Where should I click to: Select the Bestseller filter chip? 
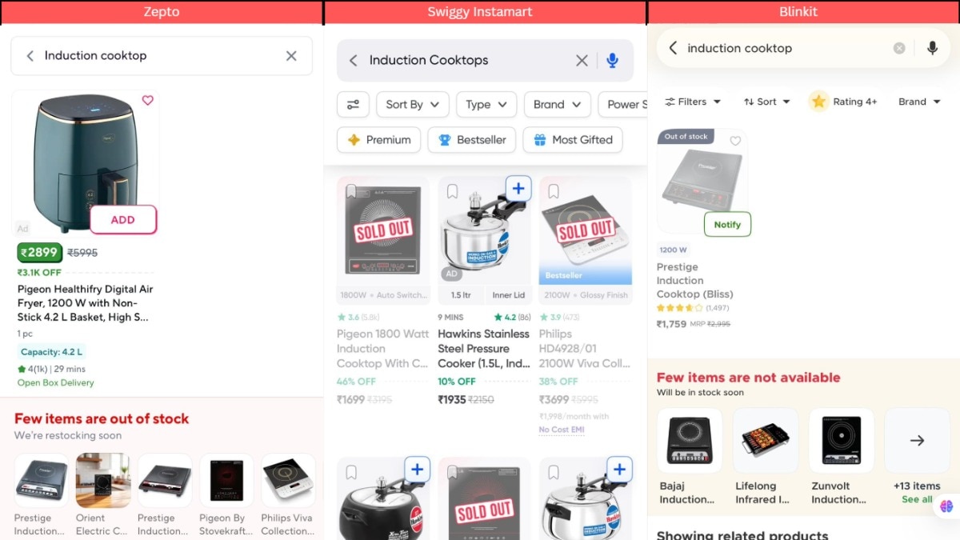point(471,140)
